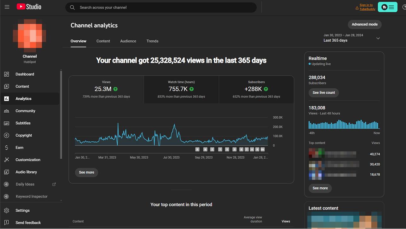The height and width of the screenshot is (229, 406).
Task: Open Community in the sidebar
Action: 30,111
